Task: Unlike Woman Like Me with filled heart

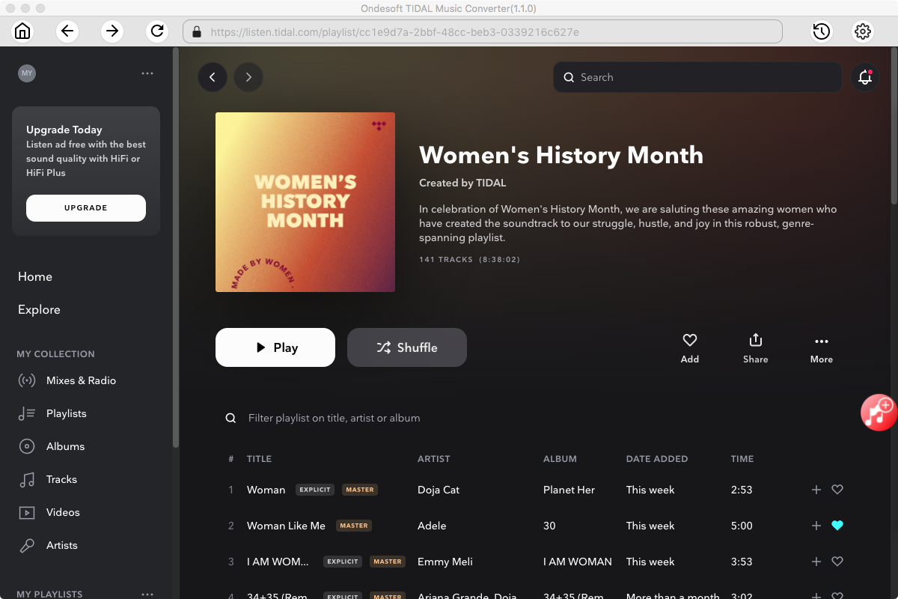Action: pyautogui.click(x=837, y=526)
